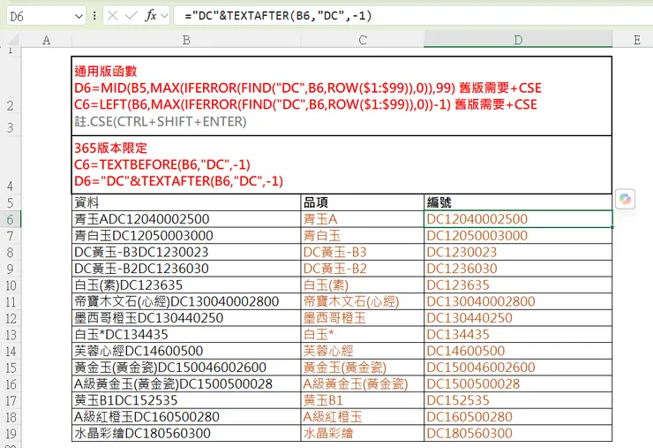This screenshot has height=448, width=653.
Task: Click DC180560300 in 編號 column
Action: point(518,433)
